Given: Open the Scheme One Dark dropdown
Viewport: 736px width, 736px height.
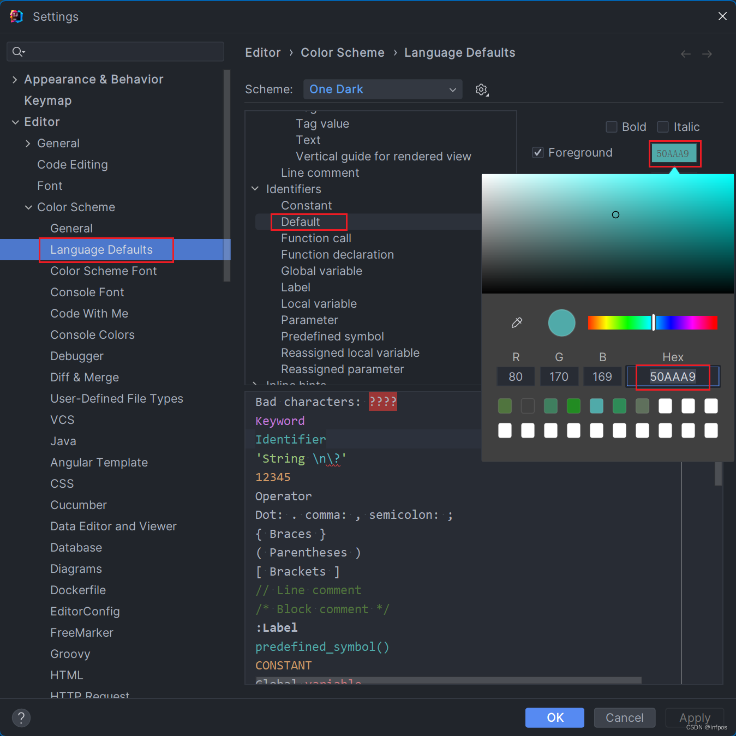Looking at the screenshot, I should pyautogui.click(x=382, y=89).
